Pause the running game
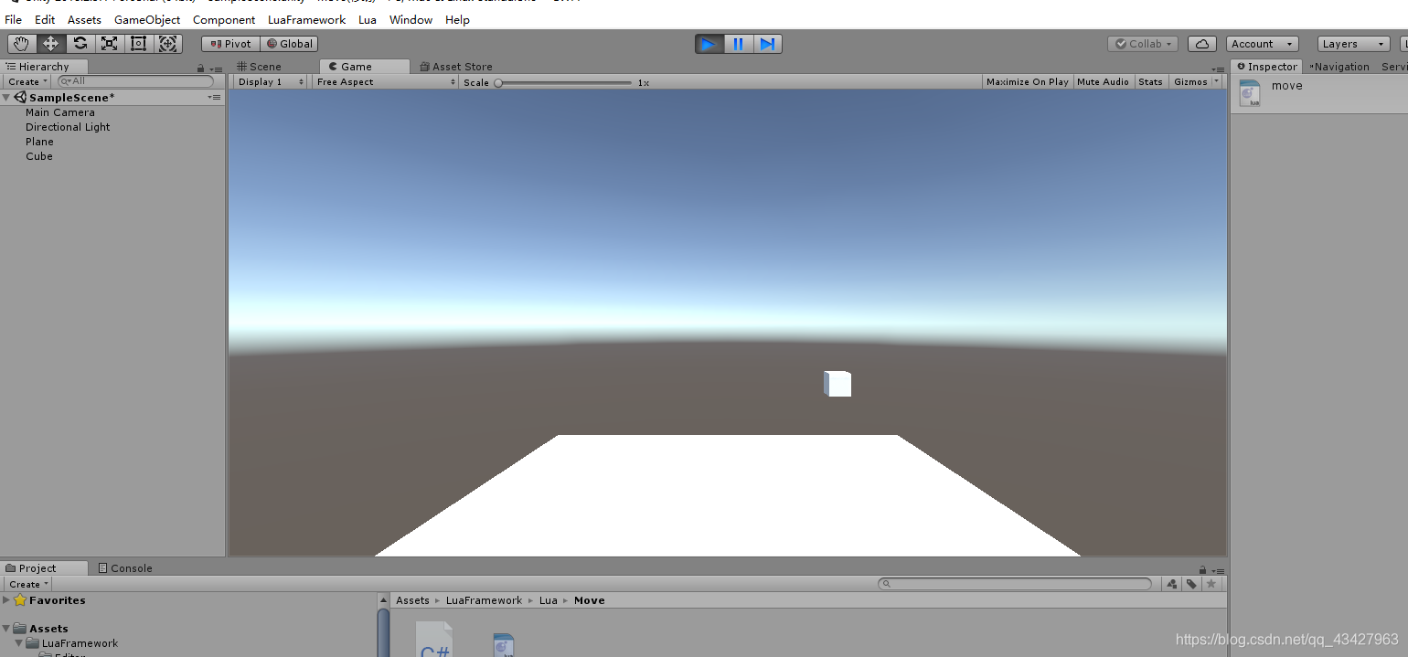 [739, 44]
